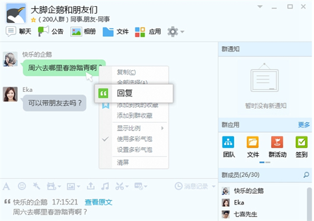314x221 pixels.
Task: Expand the message block dropdown arrow
Action: (146, 187)
